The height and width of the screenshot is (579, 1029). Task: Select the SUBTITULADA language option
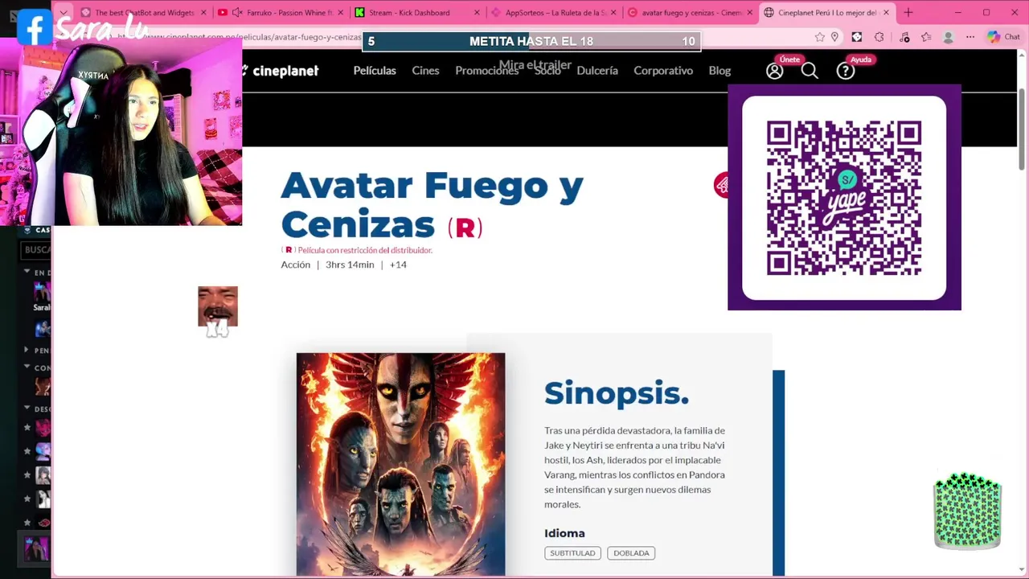(572, 553)
